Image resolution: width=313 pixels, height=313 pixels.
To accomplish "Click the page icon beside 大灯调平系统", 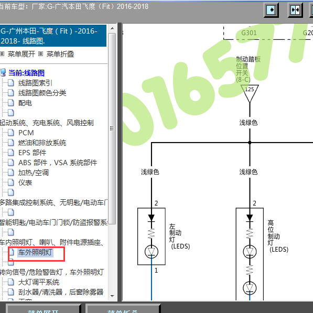I will pos(11,282).
